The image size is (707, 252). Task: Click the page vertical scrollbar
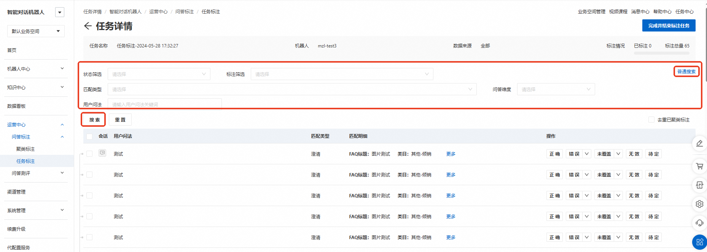pos(705,46)
